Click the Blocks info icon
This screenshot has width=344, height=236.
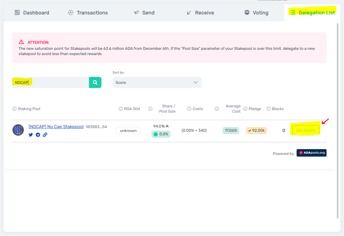pyautogui.click(x=269, y=109)
